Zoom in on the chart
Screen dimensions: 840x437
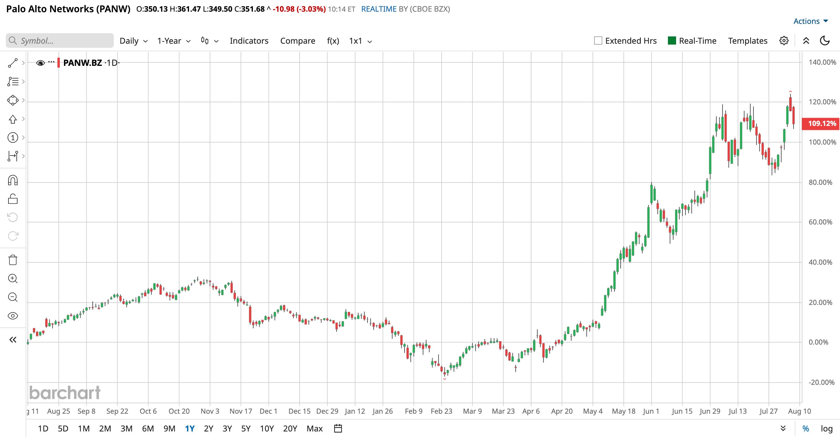coord(13,279)
